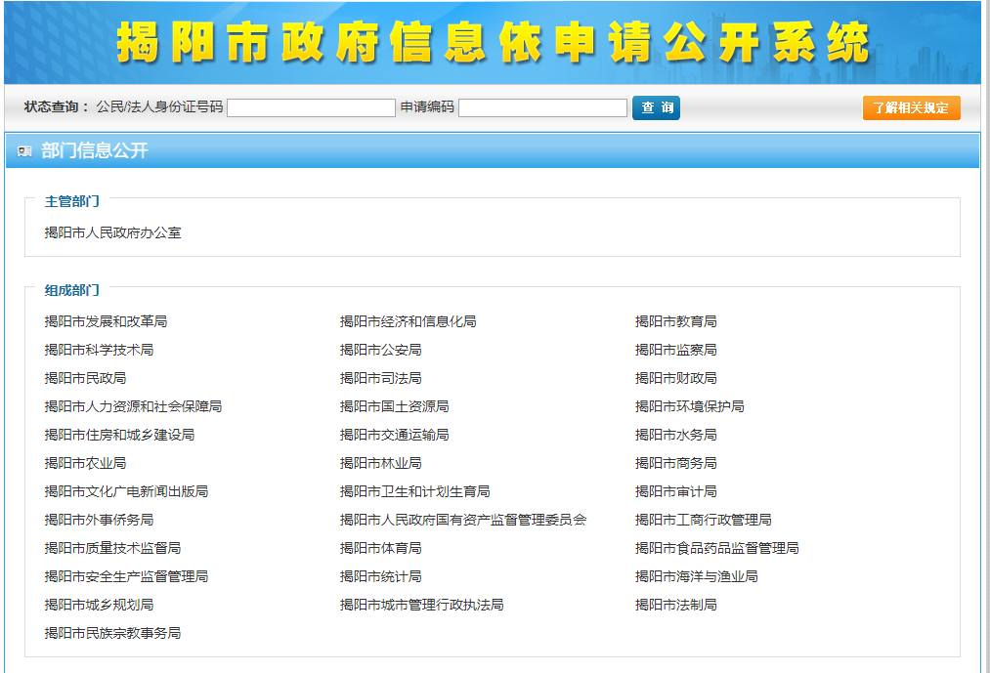Open 揭阳市国土资源局

pyautogui.click(x=395, y=406)
